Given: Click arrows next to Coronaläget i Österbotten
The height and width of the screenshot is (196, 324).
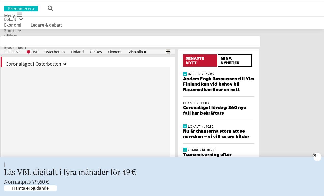Looking at the screenshot, I should [x=65, y=64].
